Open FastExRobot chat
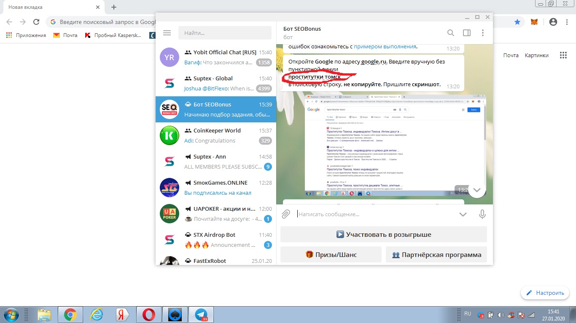The image size is (576, 323). click(216, 259)
